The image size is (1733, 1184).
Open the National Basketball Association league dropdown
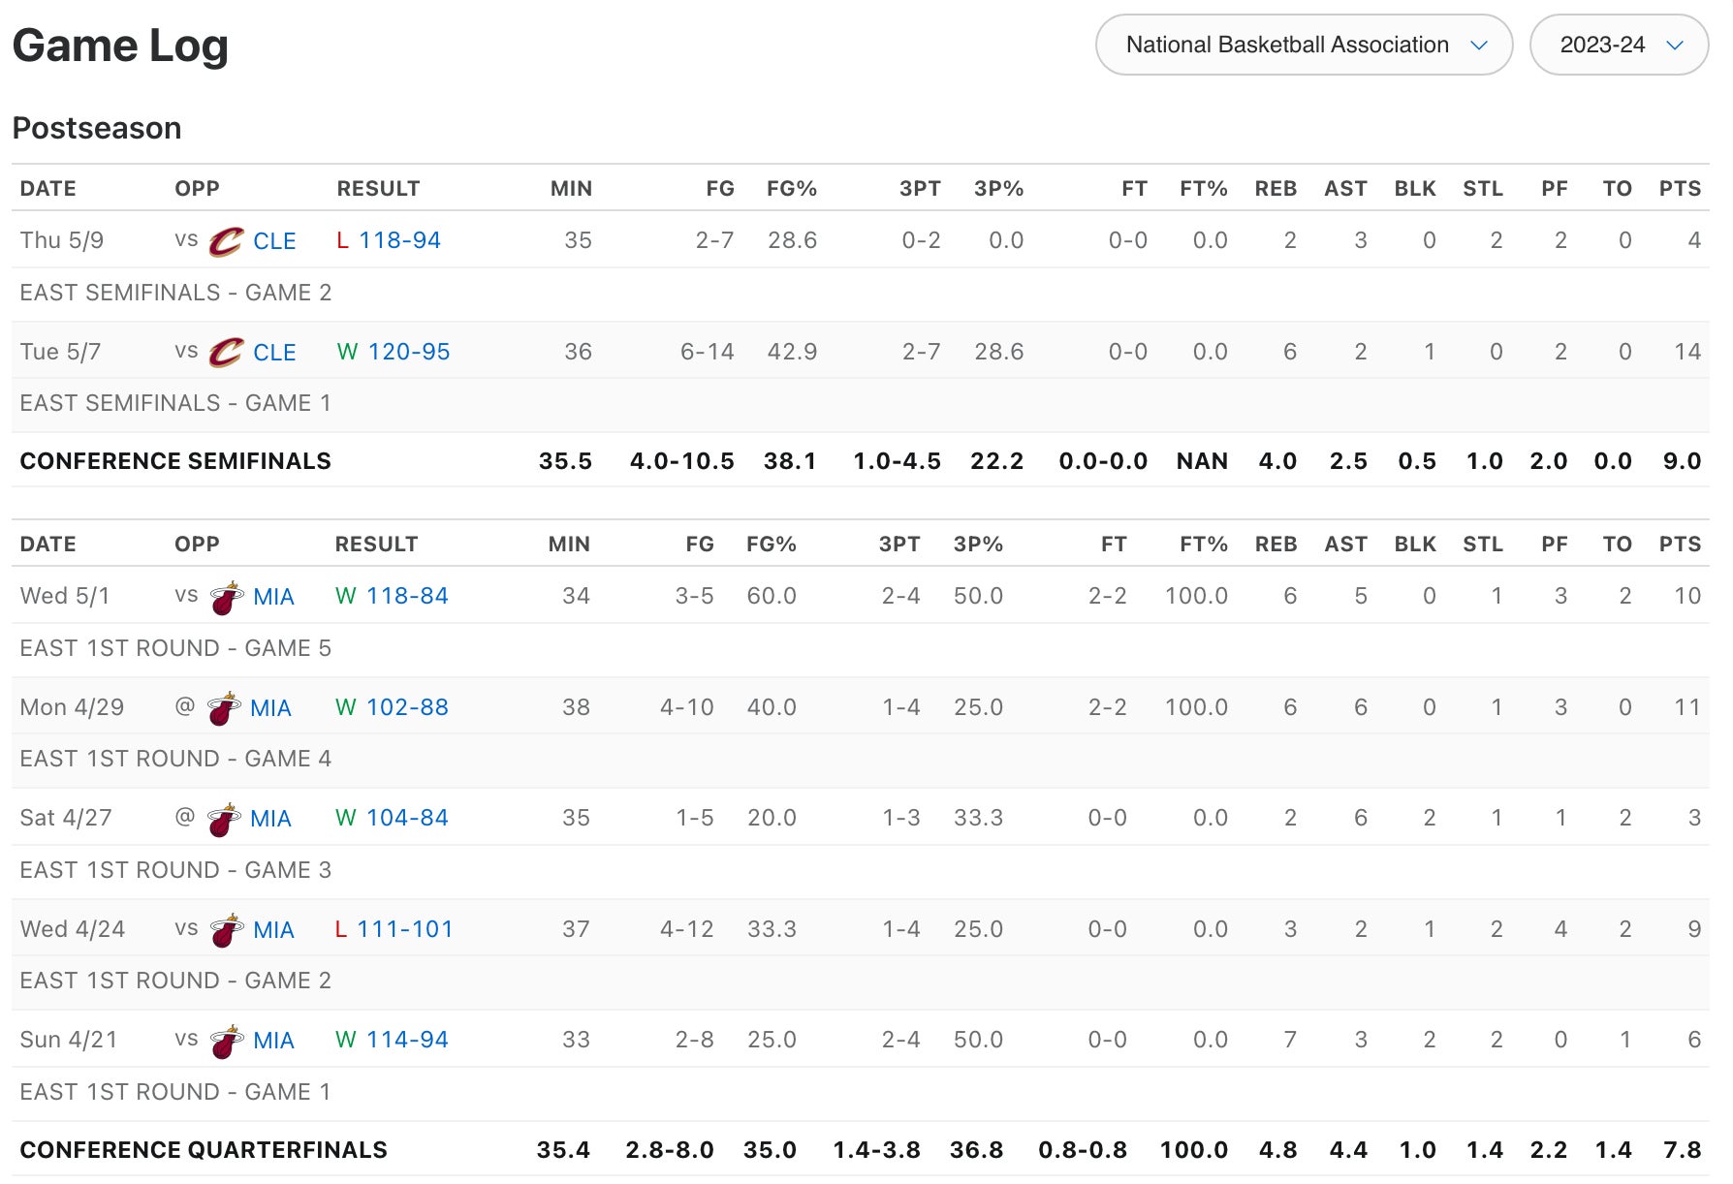(1304, 45)
